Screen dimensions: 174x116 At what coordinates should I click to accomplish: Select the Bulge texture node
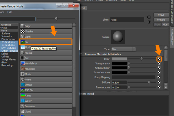[46, 26]
